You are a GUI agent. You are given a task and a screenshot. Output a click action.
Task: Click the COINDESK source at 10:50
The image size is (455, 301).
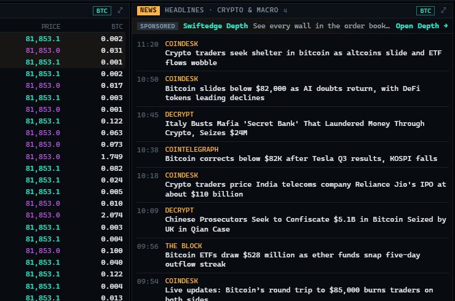[181, 79]
